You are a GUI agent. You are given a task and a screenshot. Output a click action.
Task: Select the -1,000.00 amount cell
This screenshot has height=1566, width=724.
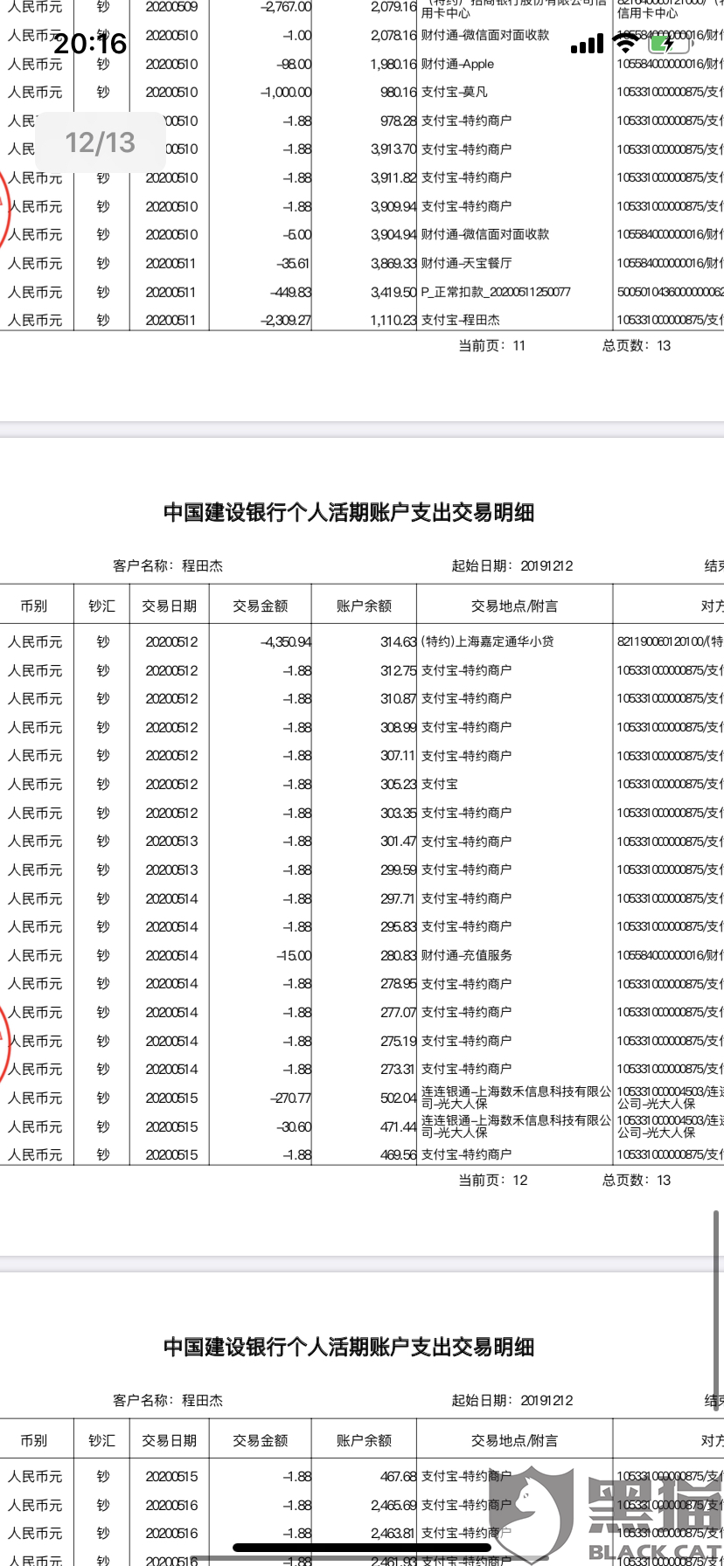click(286, 92)
